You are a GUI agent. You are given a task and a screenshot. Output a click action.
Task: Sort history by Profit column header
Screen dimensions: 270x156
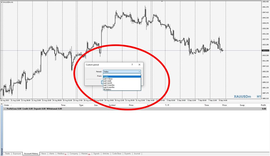263,105
